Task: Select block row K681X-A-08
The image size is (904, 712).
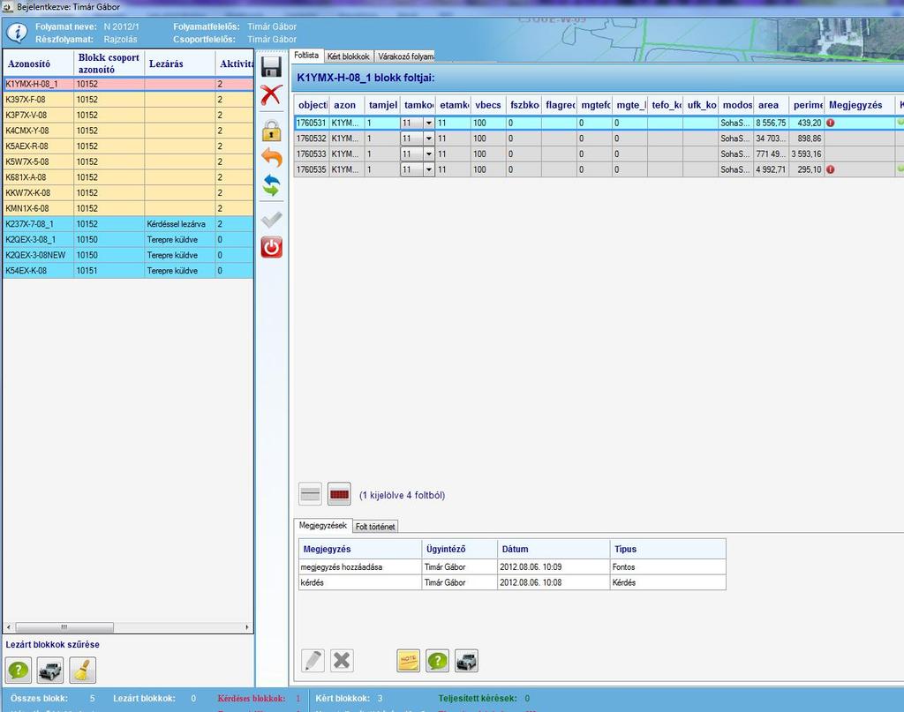Action: pyautogui.click(x=128, y=177)
